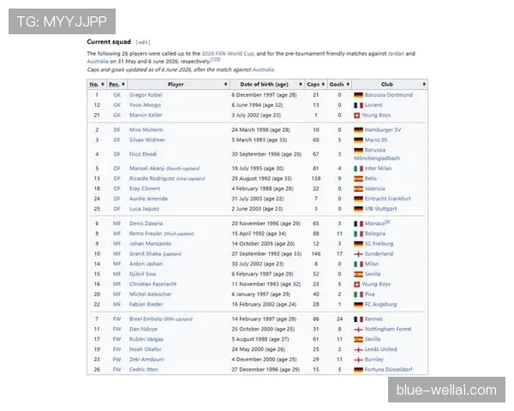Open Luca Jaquez's player page
Image resolution: width=514 pixels, height=411 pixels.
point(144,209)
